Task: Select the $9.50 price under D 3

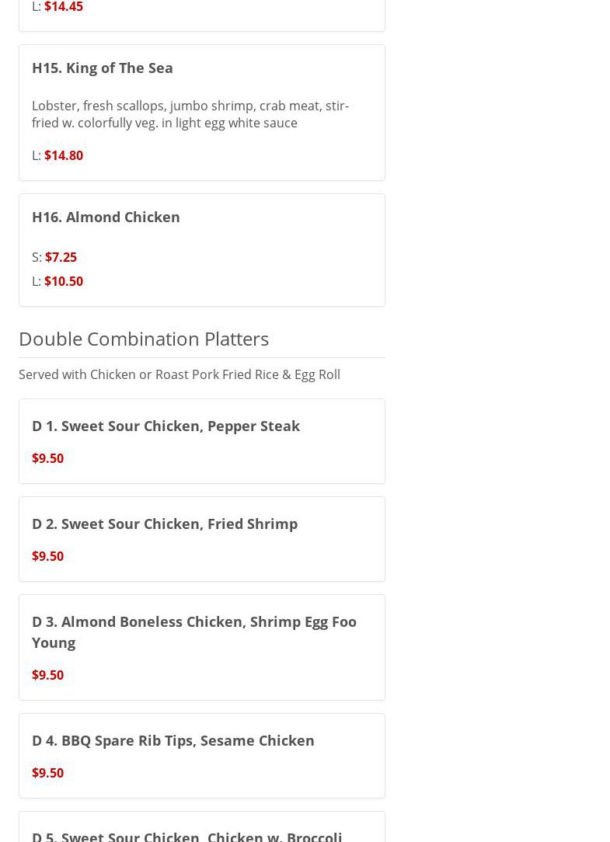Action: pos(47,675)
